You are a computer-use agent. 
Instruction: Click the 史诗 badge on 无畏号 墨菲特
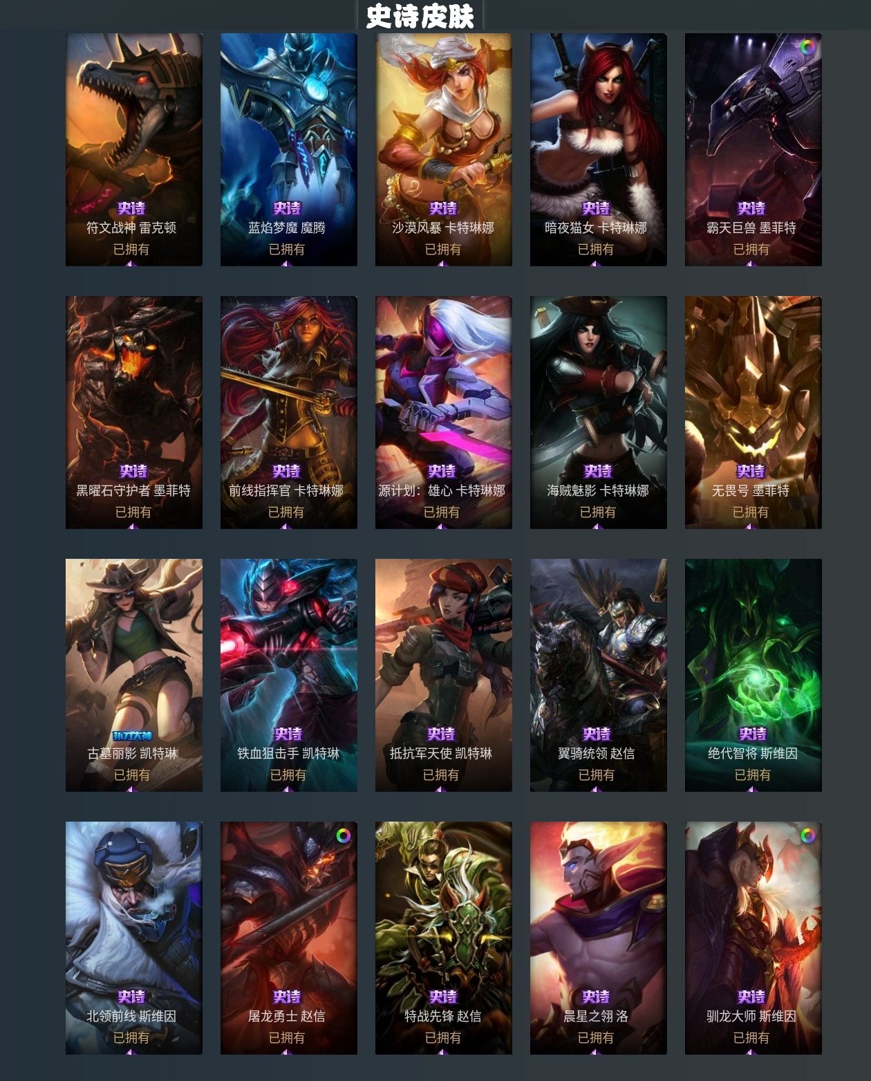coord(751,471)
